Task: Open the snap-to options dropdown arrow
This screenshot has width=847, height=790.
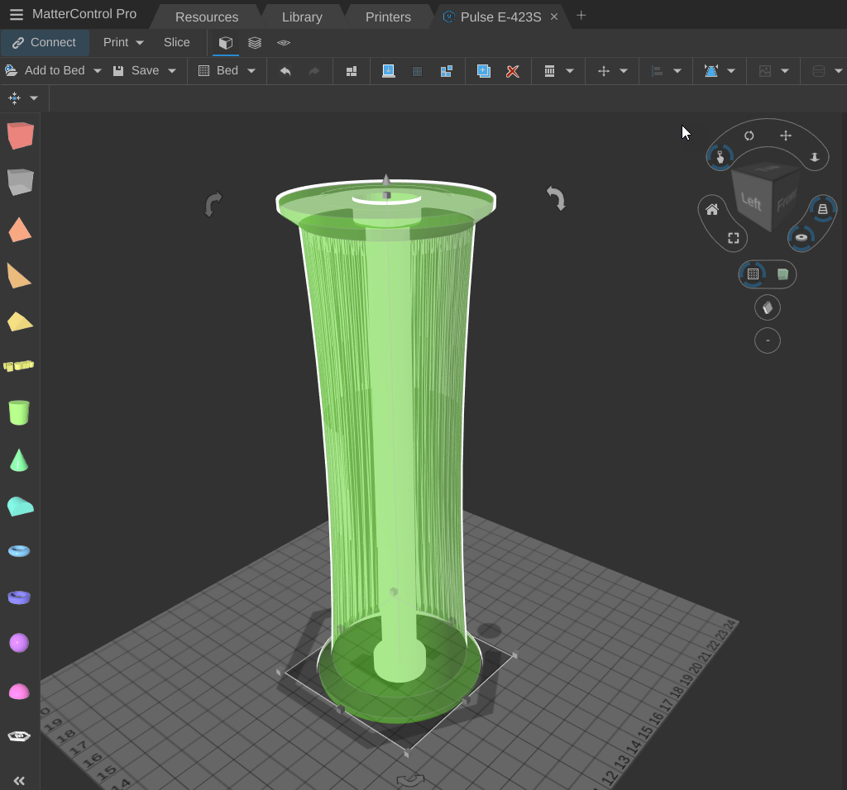Action: pyautogui.click(x=33, y=98)
